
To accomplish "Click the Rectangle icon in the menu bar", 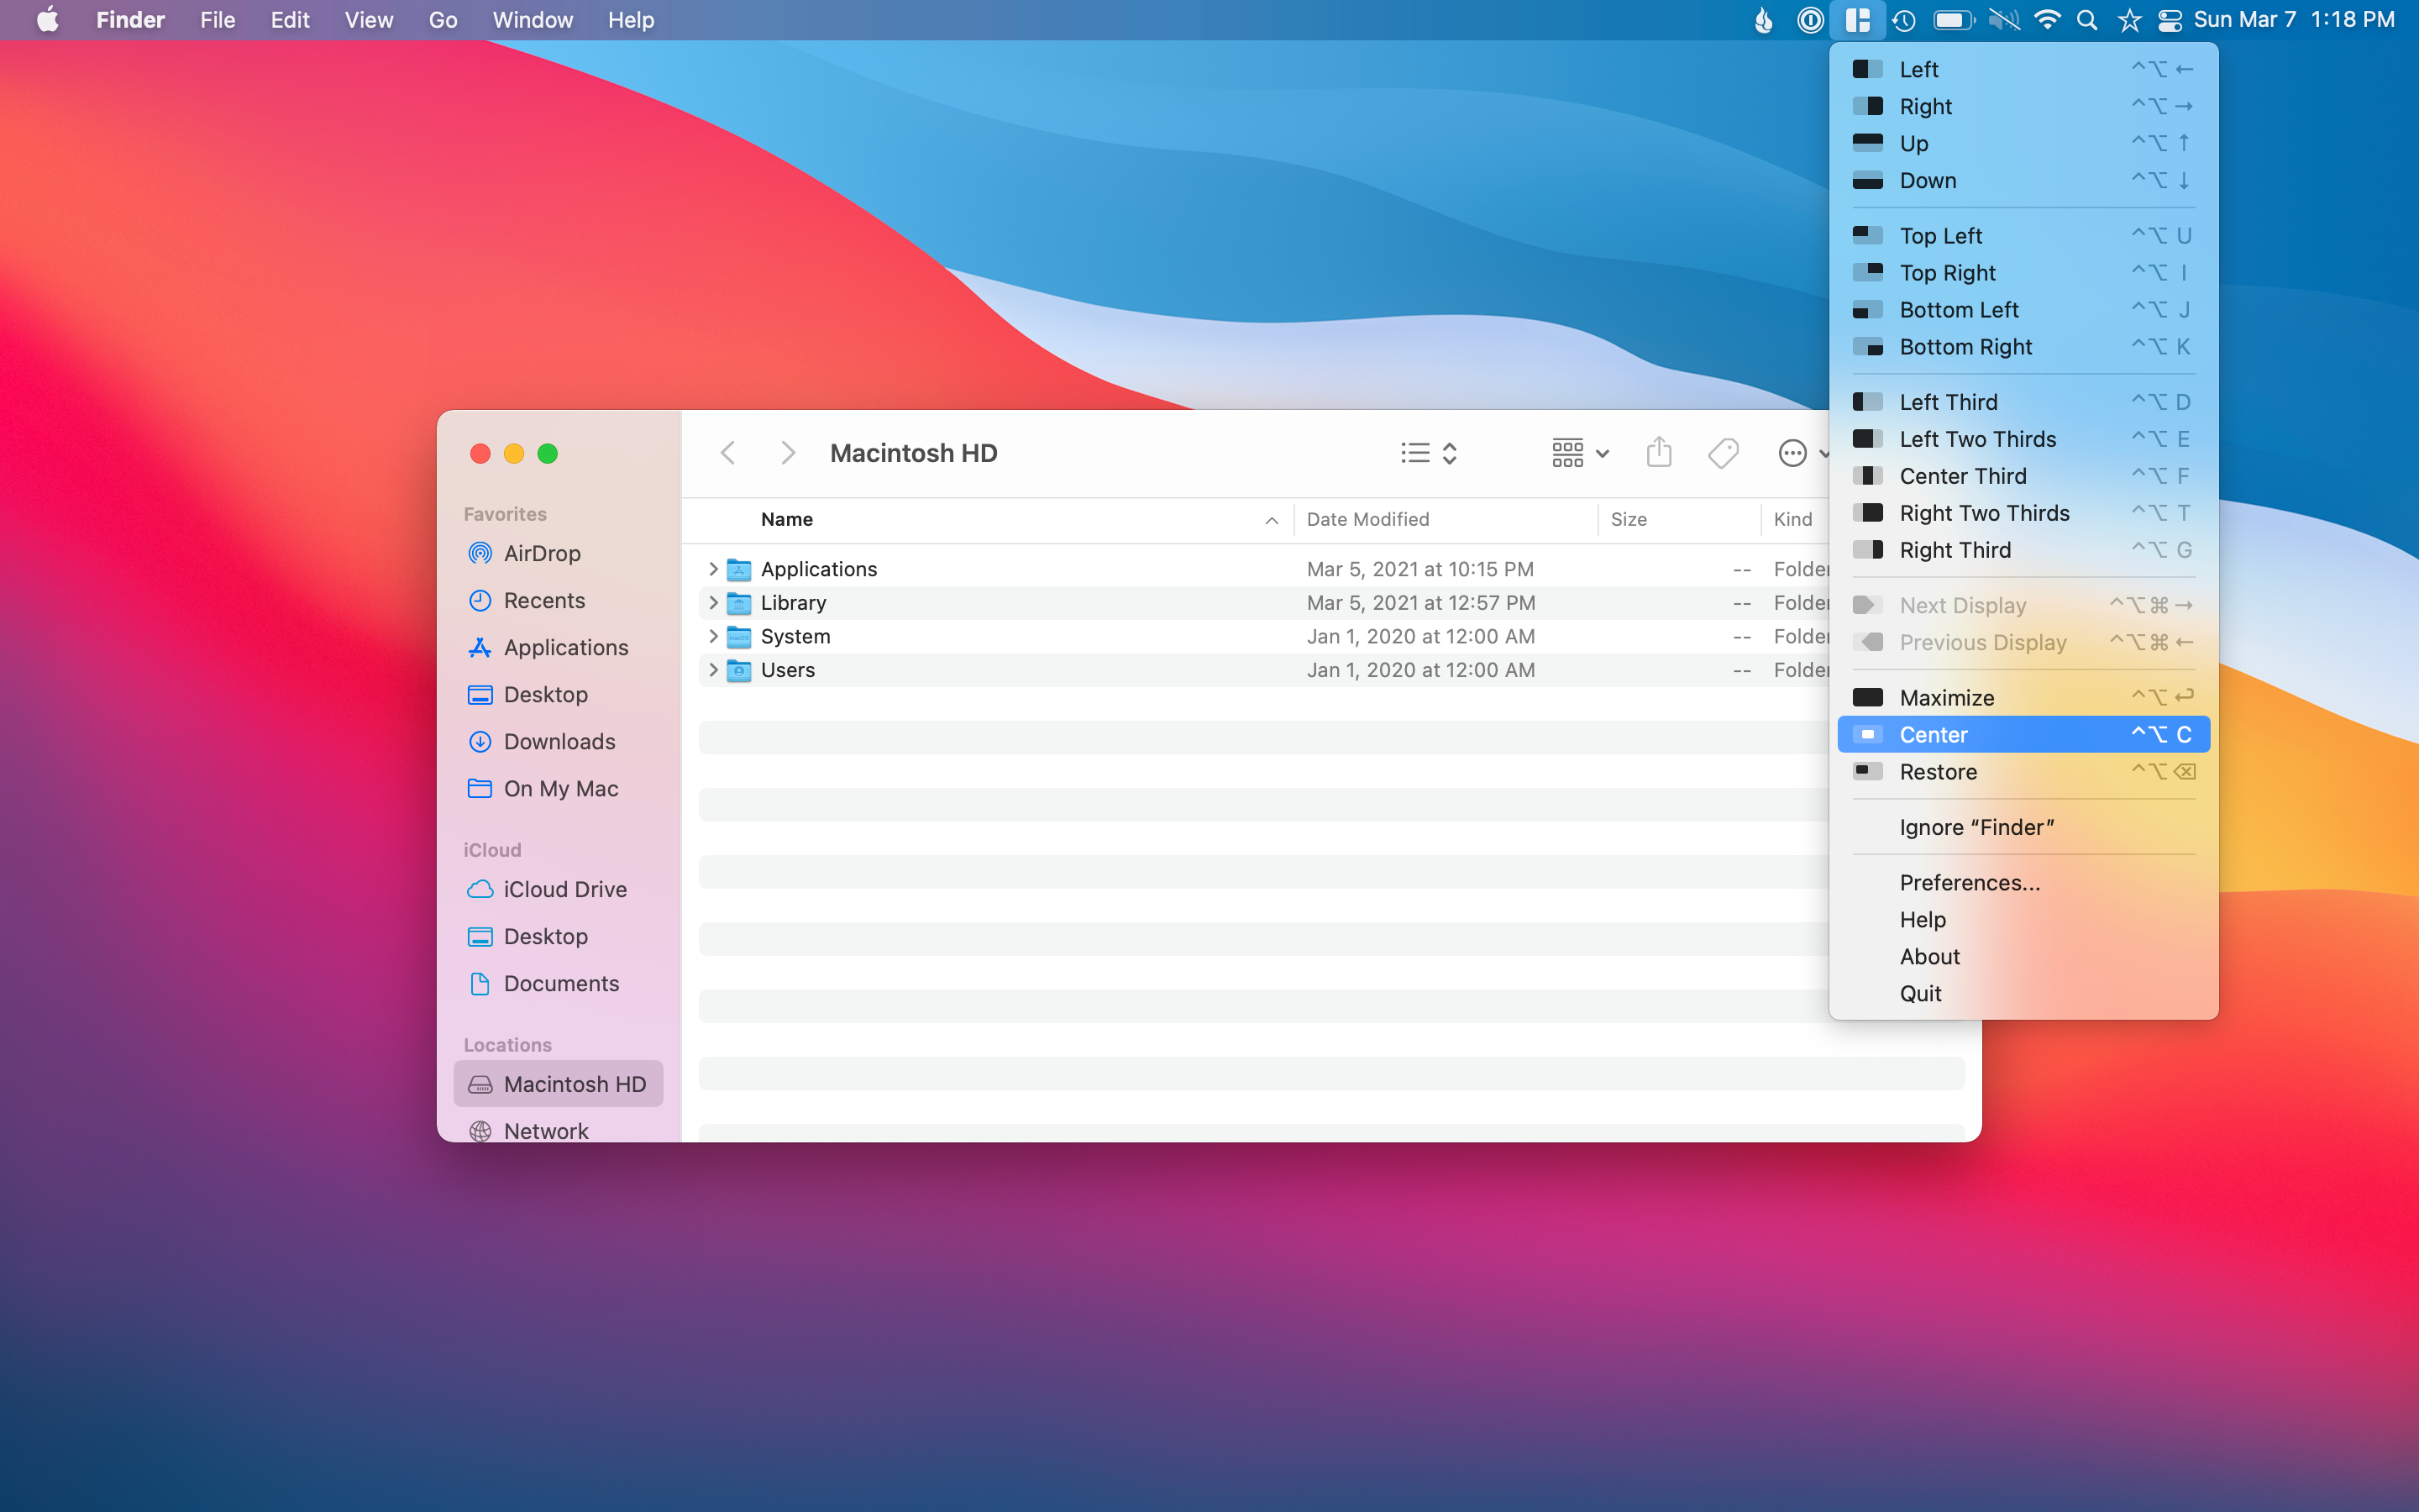I will pyautogui.click(x=1857, y=20).
